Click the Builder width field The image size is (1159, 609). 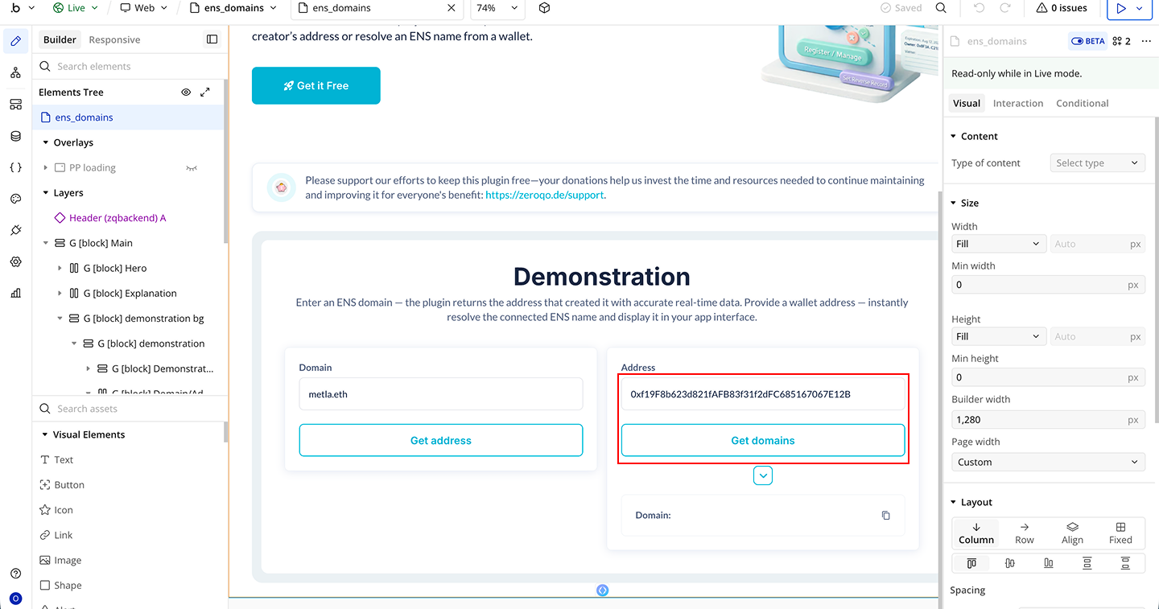pyautogui.click(x=1049, y=419)
